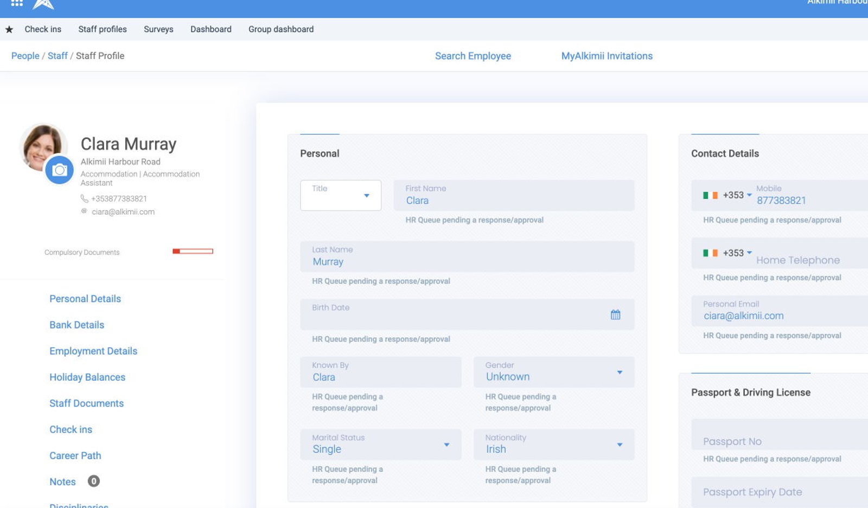
Task: Open Holiday Balances in sidebar
Action: click(87, 377)
